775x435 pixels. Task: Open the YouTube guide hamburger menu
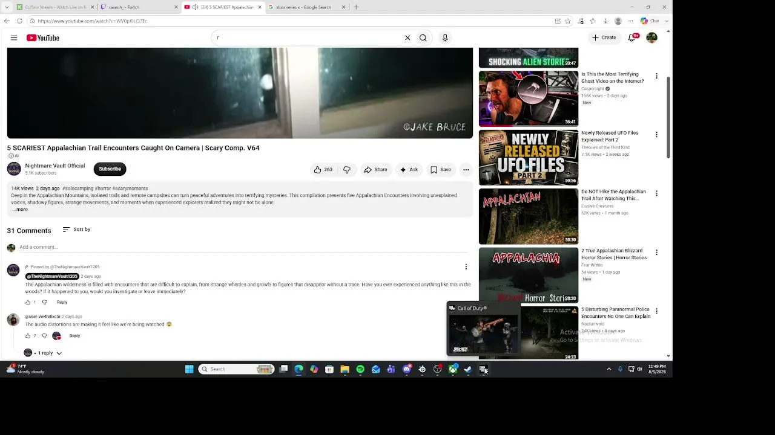point(14,38)
